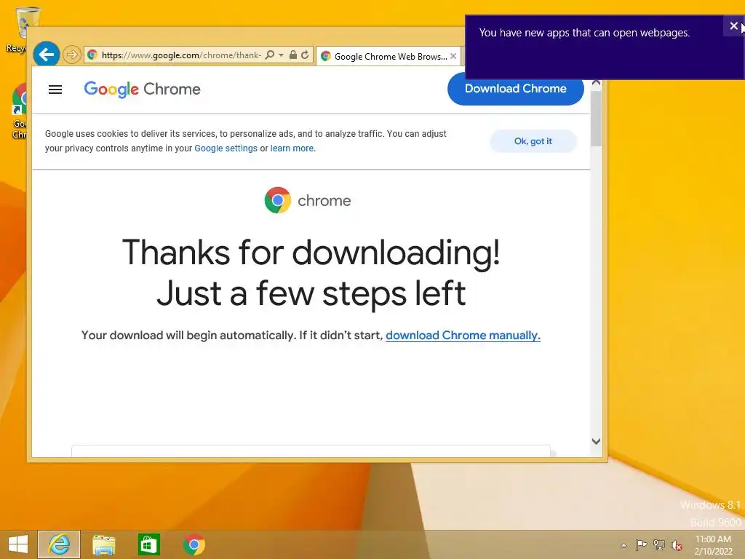Image resolution: width=745 pixels, height=559 pixels.
Task: Click the scroll down arrow of page scrollbar
Action: point(597,441)
